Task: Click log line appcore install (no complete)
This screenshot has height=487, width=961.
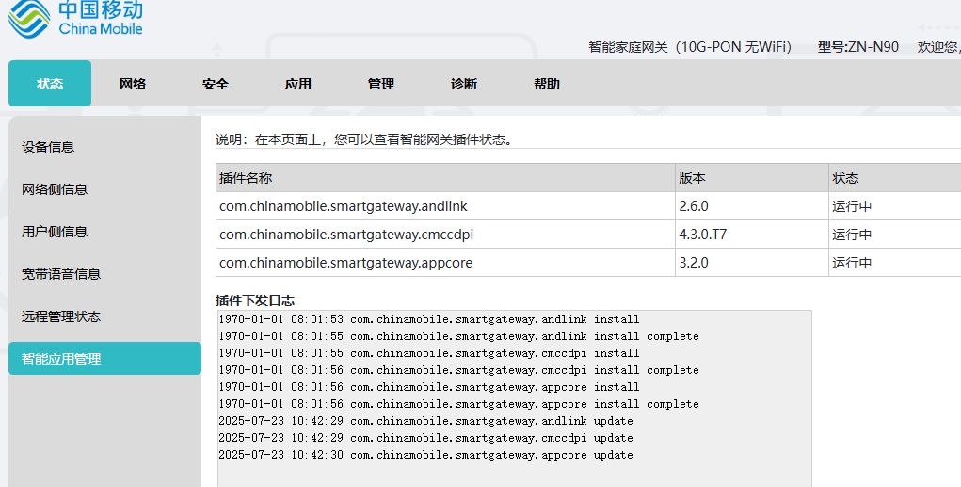Action: tap(429, 387)
